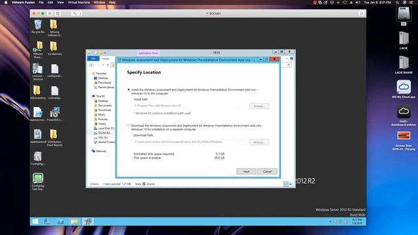Screen dimensions: 418x235
Task: Click the Explorer back navigation arrow
Action: pyautogui.click(x=91, y=65)
